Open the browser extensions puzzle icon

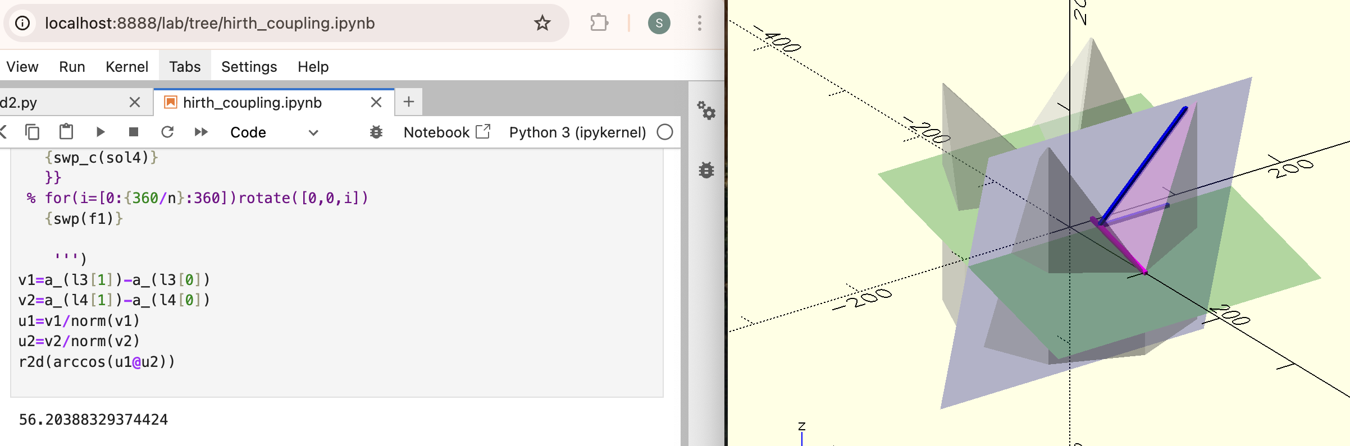[x=599, y=23]
